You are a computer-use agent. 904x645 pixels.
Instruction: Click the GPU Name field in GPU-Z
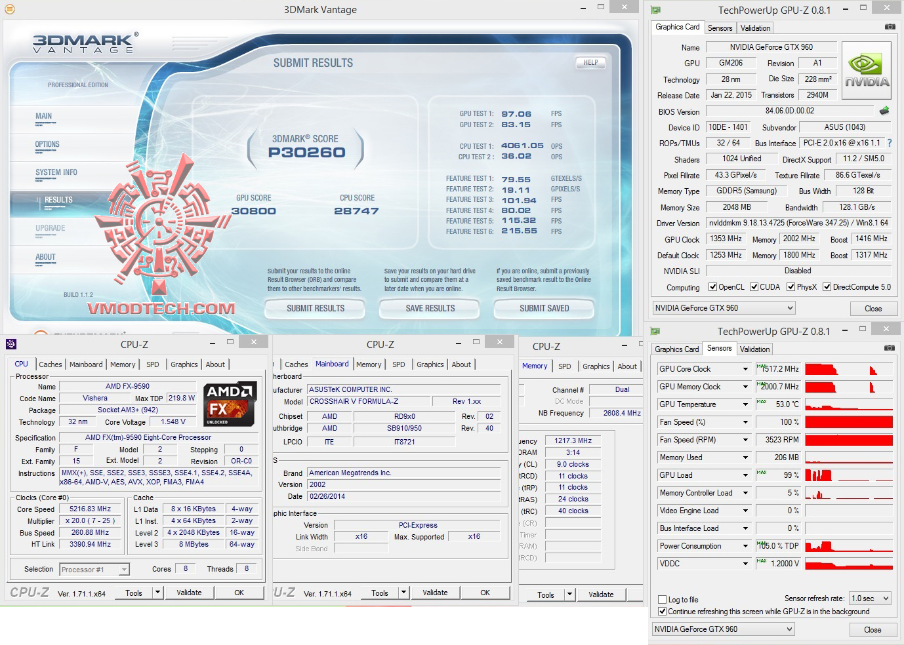point(771,47)
